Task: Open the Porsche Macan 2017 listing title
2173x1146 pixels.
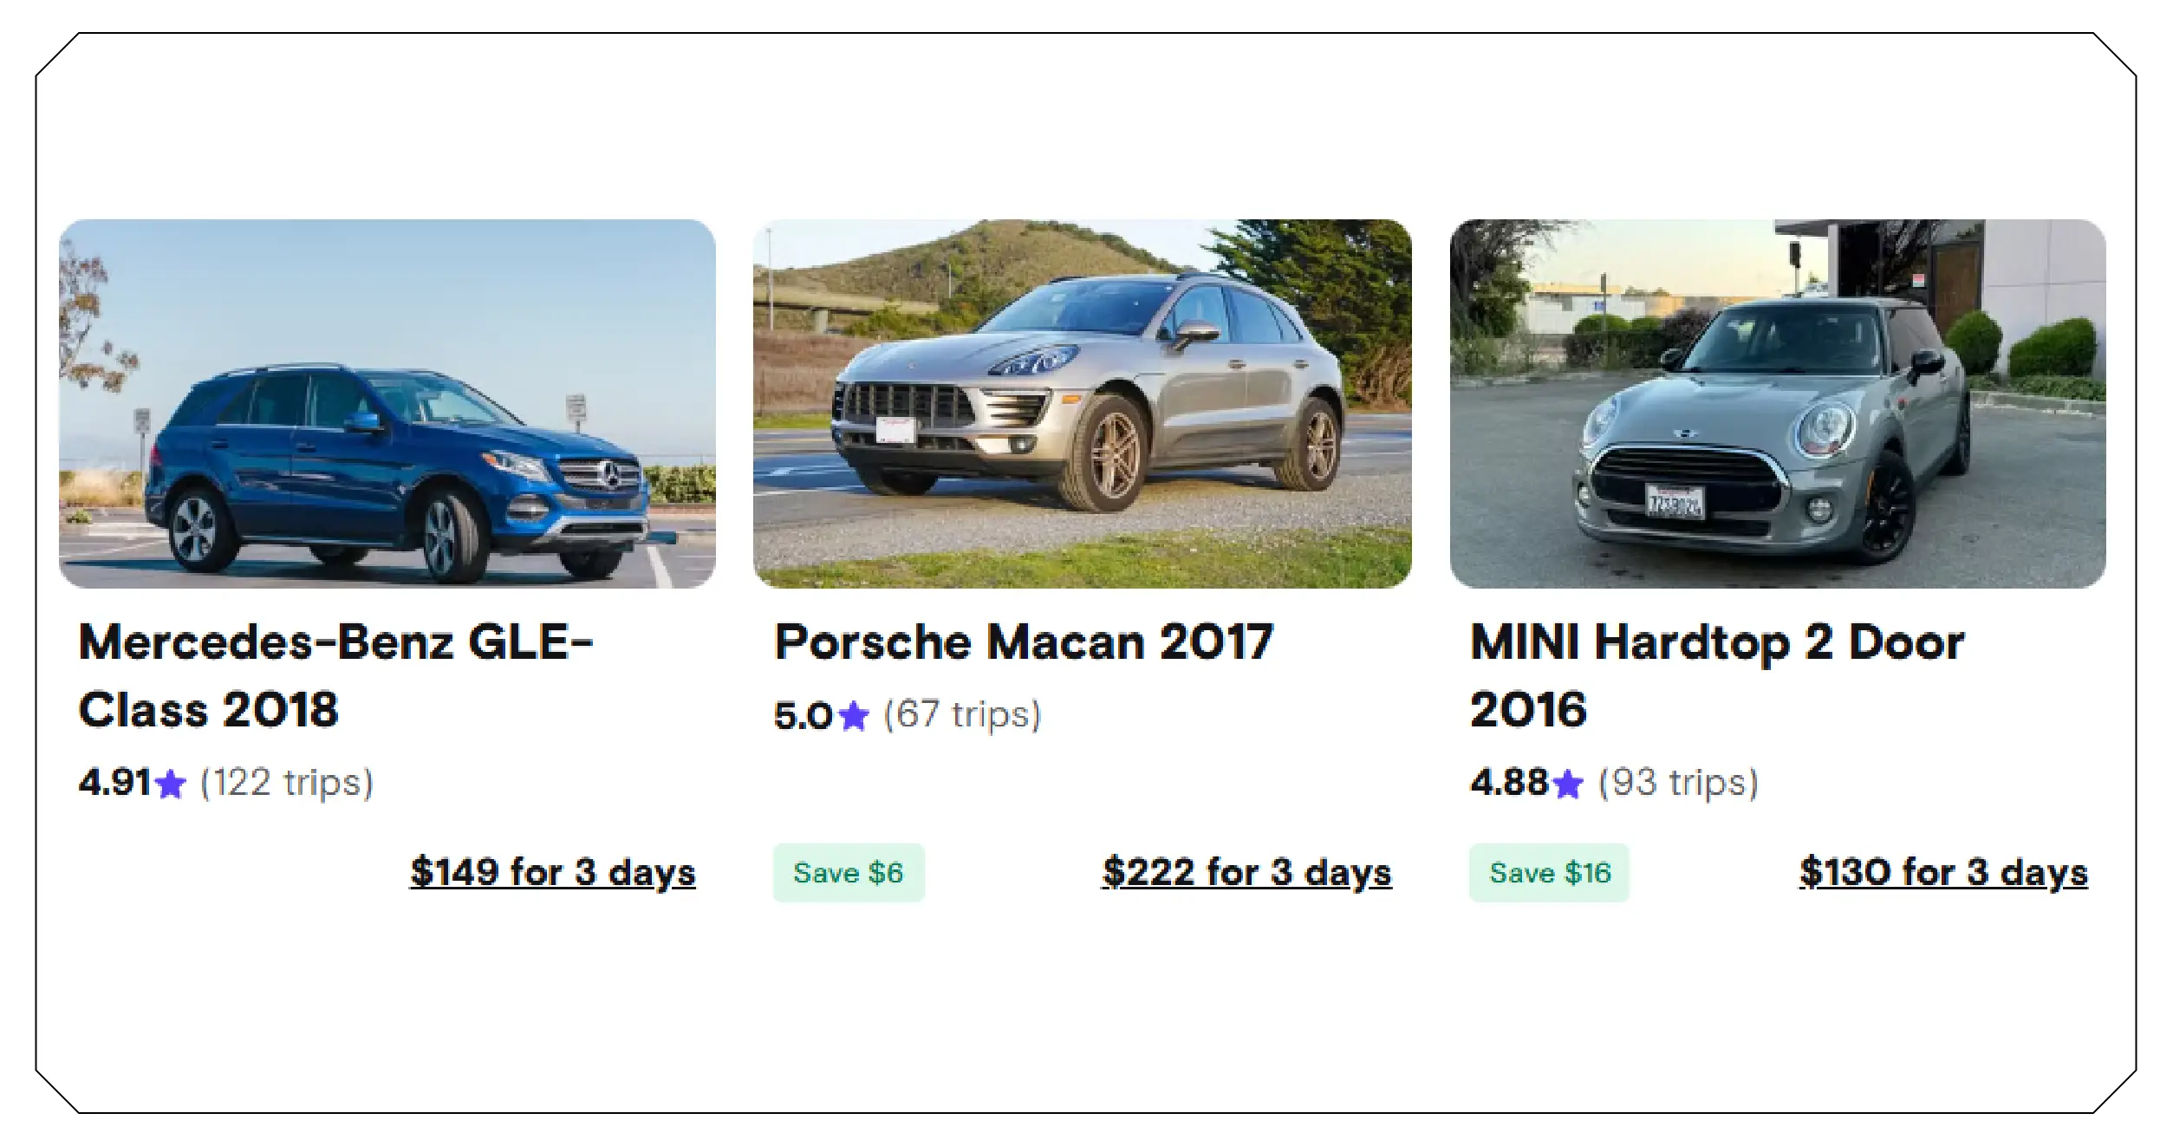Action: (x=1025, y=643)
